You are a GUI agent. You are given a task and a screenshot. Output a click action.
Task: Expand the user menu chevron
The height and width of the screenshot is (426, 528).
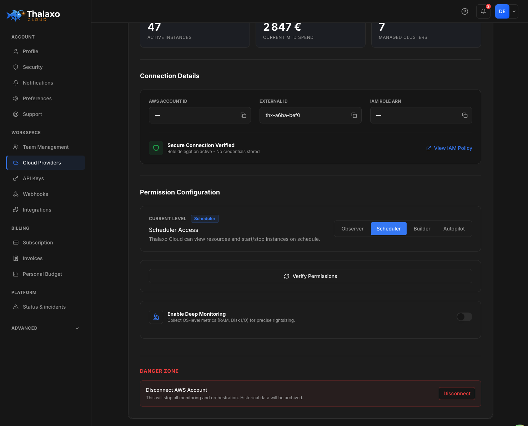pyautogui.click(x=514, y=11)
